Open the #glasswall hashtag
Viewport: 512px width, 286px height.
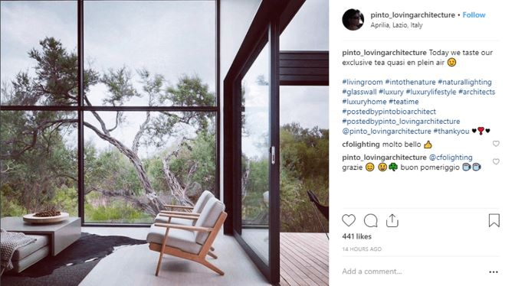coord(359,92)
